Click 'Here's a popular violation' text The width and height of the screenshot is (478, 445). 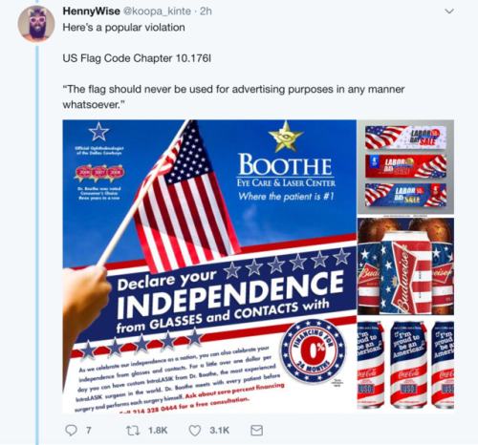pos(123,28)
